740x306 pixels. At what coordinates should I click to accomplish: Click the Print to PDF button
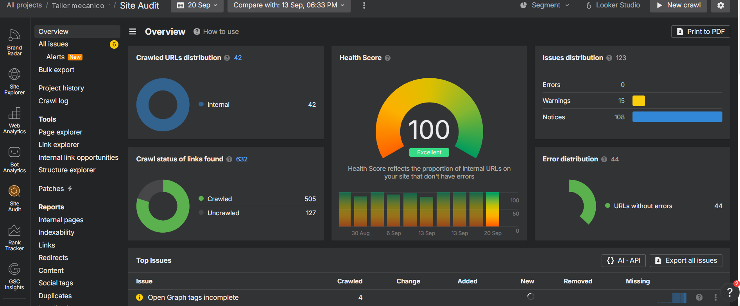pos(701,32)
